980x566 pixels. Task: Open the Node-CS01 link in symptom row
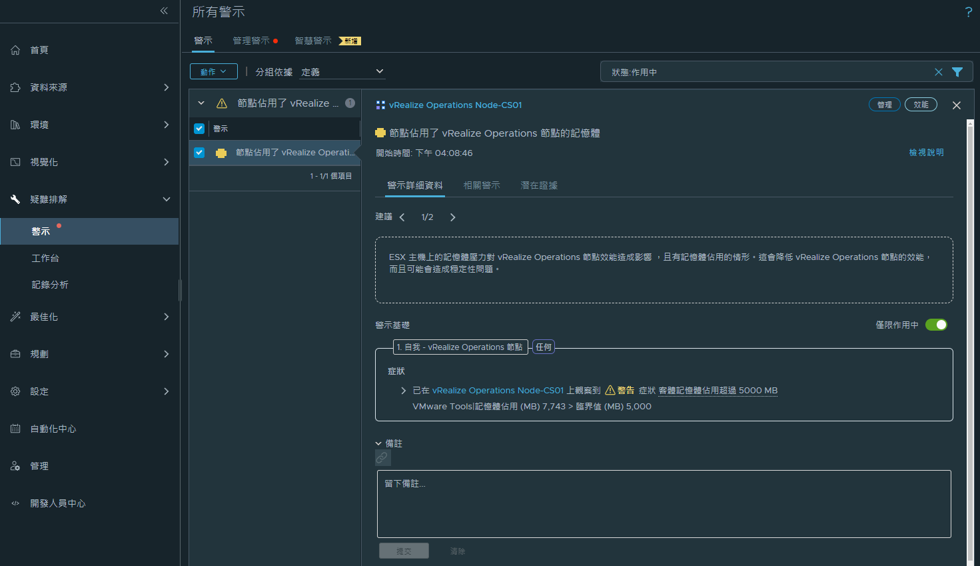pyautogui.click(x=498, y=391)
